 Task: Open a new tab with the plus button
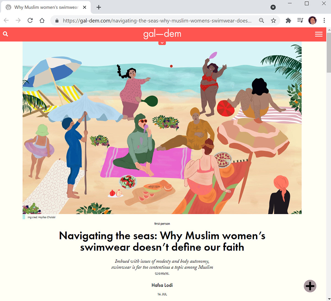[x=99, y=7]
